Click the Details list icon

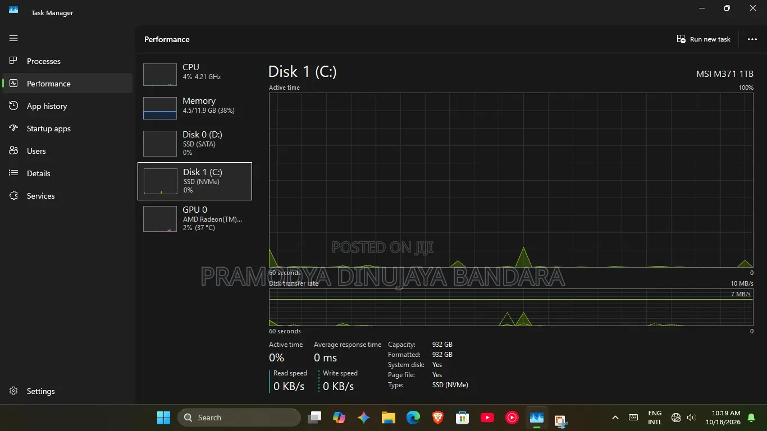click(x=14, y=173)
